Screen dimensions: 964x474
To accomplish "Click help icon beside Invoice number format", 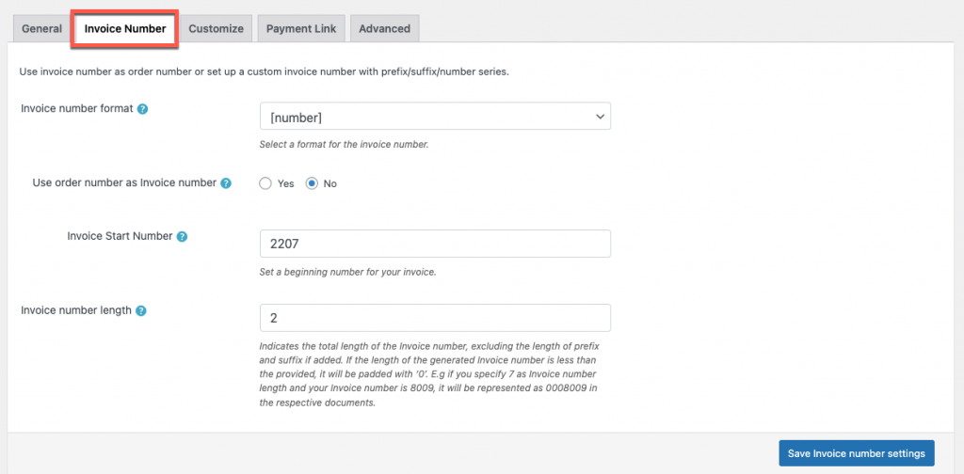I will pyautogui.click(x=143, y=109).
